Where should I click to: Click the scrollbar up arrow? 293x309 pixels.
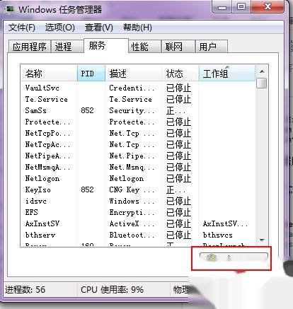(262, 71)
